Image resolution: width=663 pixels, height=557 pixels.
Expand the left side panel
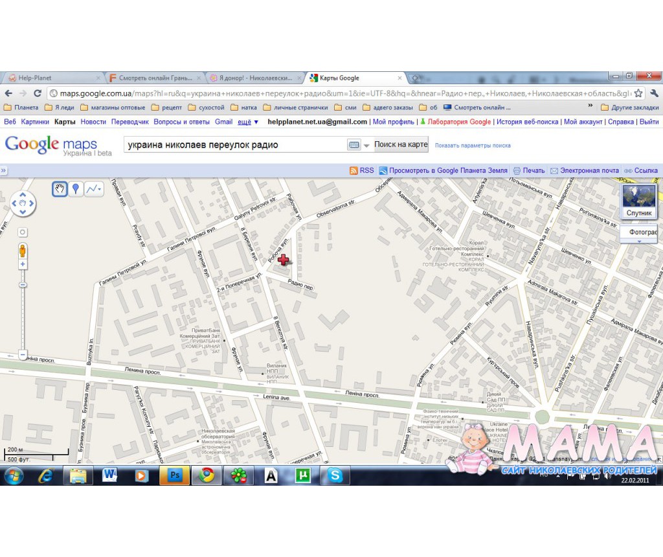point(3,170)
